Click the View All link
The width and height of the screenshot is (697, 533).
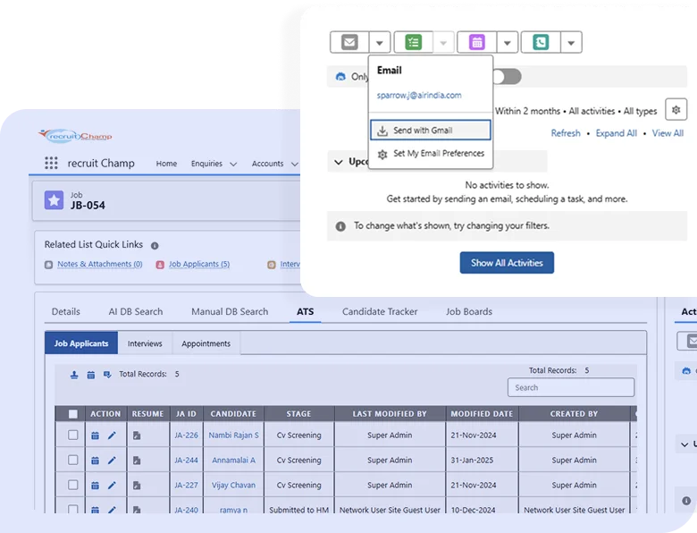click(668, 133)
